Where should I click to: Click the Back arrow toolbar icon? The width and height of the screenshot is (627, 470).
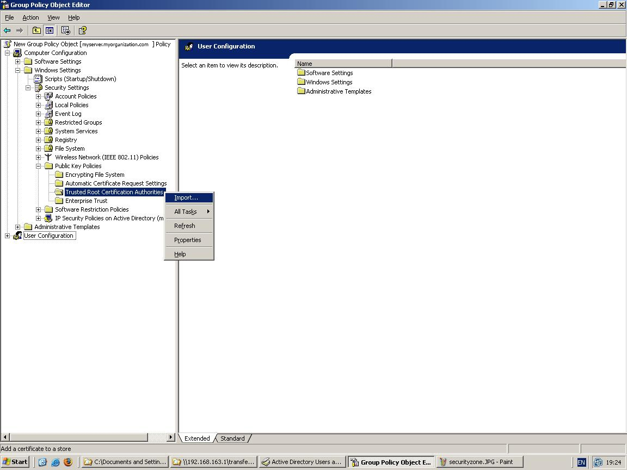[x=7, y=30]
